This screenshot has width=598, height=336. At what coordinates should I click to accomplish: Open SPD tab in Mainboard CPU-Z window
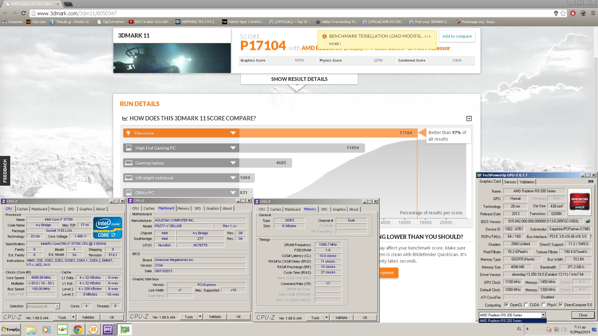[x=198, y=208]
